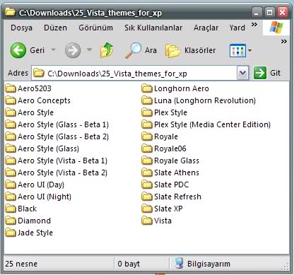Select the Plex Style folder icon
The width and height of the screenshot is (294, 275).
[x=147, y=112]
